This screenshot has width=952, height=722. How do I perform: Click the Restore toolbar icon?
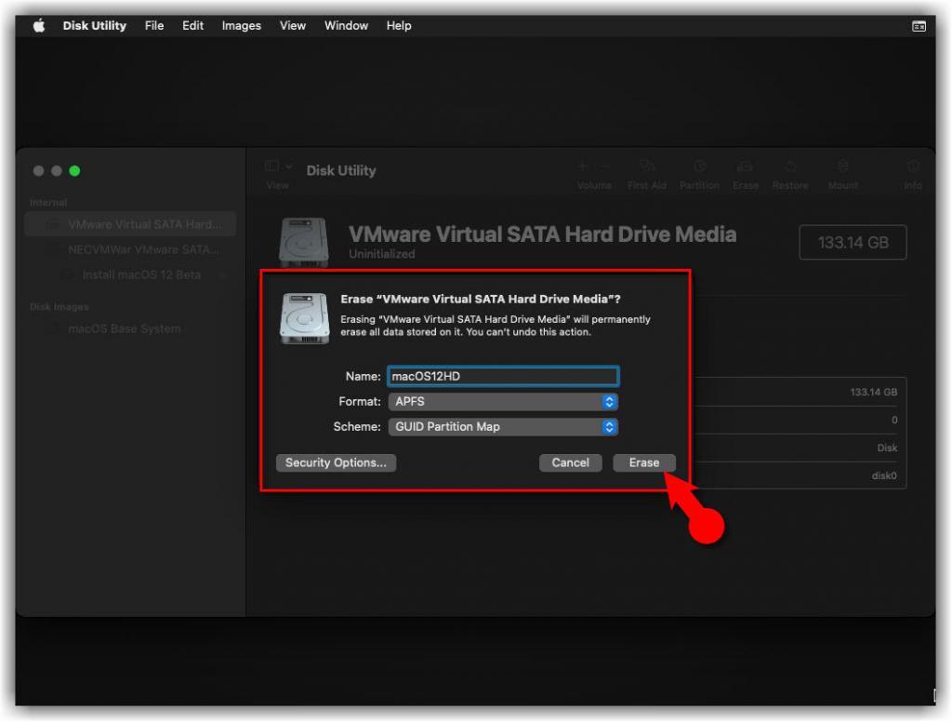(790, 167)
